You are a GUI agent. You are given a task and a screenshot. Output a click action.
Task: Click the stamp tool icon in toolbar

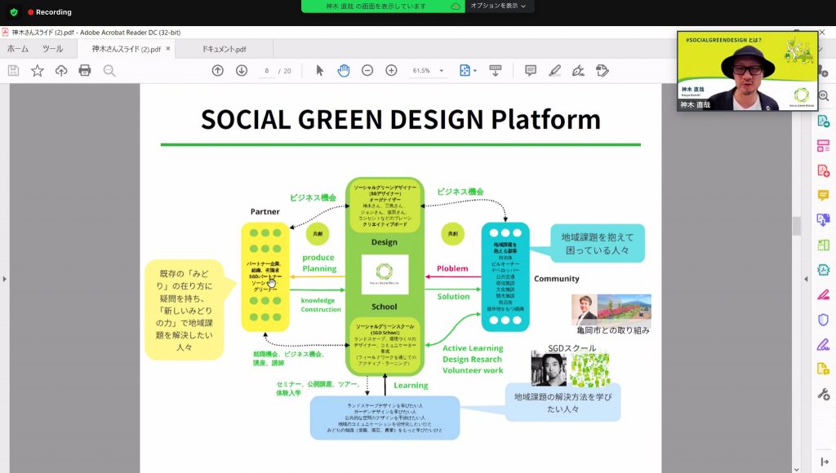(603, 70)
